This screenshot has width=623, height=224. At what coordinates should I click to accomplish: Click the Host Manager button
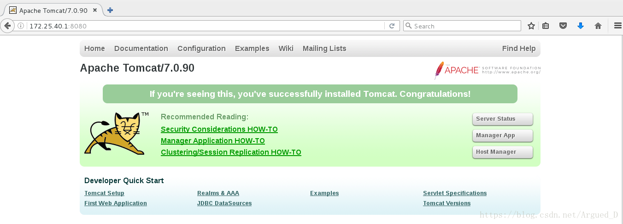tap(503, 152)
